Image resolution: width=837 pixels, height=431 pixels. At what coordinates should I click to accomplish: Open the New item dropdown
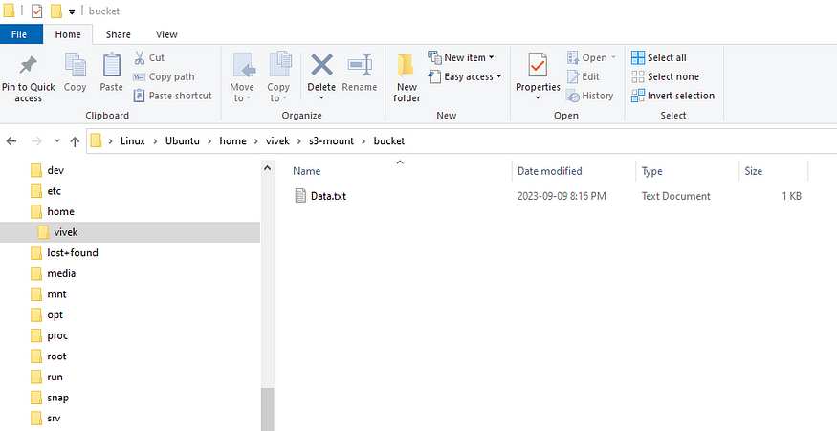click(461, 57)
